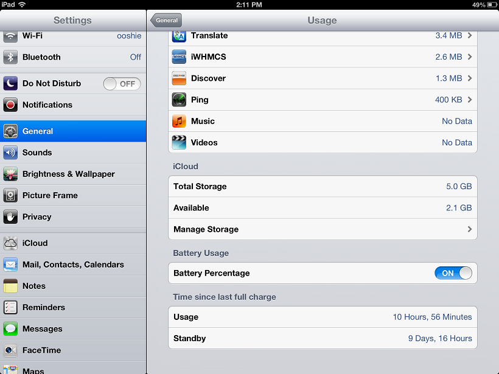Open Notes settings entry
The image size is (499, 374).
pos(73,286)
